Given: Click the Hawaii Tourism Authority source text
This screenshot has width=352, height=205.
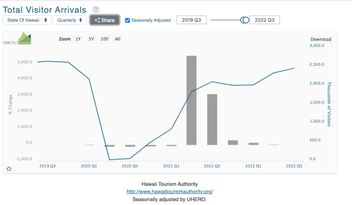Looking at the screenshot, I should click(169, 184).
